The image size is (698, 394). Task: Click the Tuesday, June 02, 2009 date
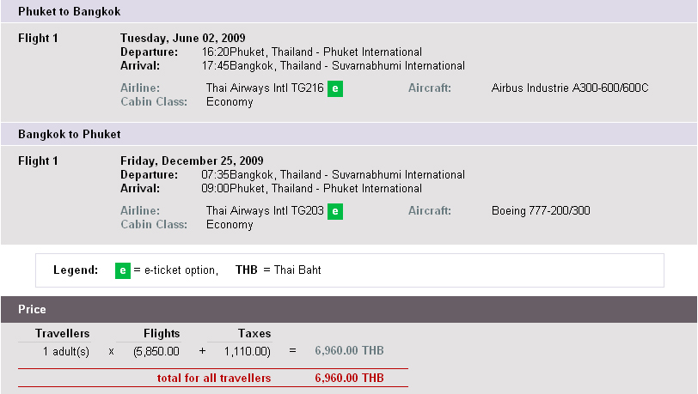[x=183, y=39]
